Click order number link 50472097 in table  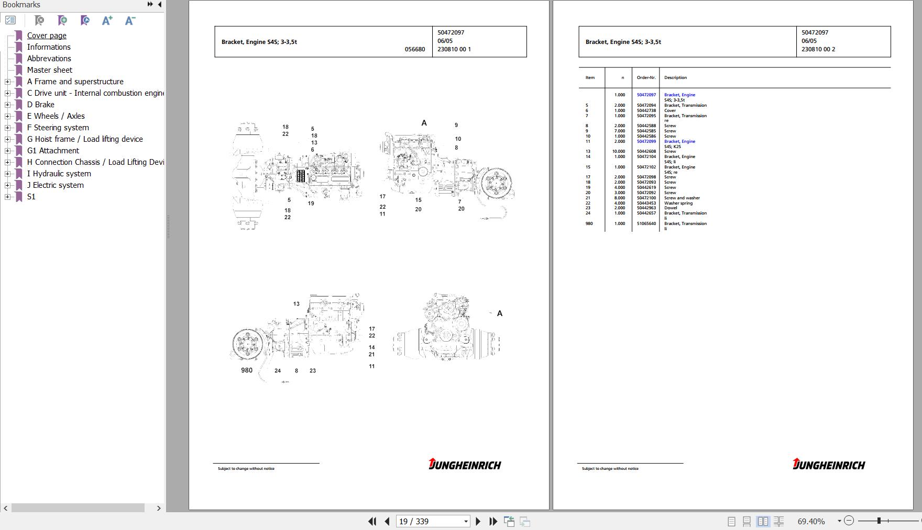click(646, 95)
